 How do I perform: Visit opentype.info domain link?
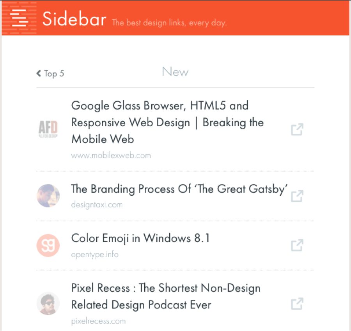[x=95, y=255]
